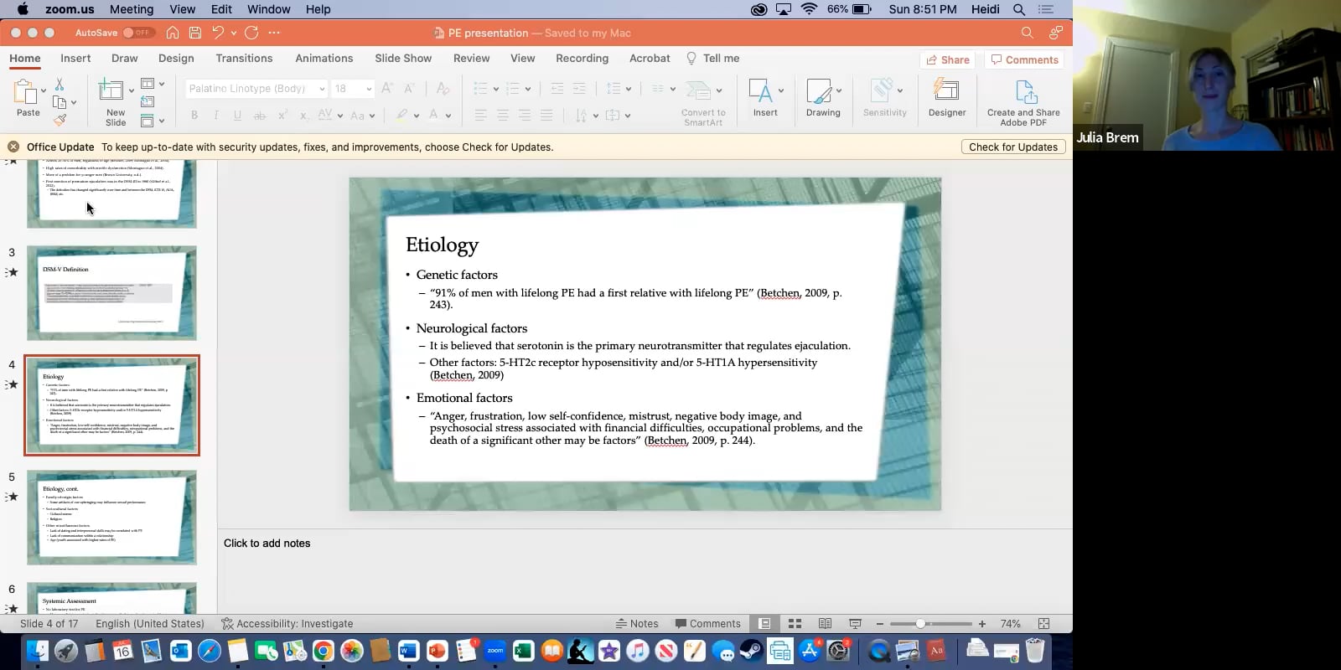The height and width of the screenshot is (670, 1341).
Task: Select slide 5 Etiology cont. thumbnail
Action: 111,518
